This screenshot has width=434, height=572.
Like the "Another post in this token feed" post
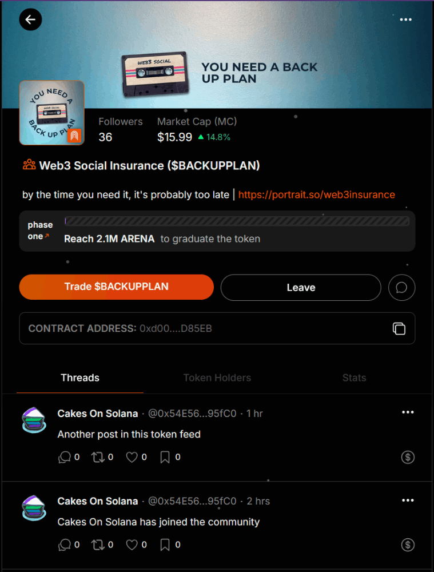pyautogui.click(x=132, y=457)
